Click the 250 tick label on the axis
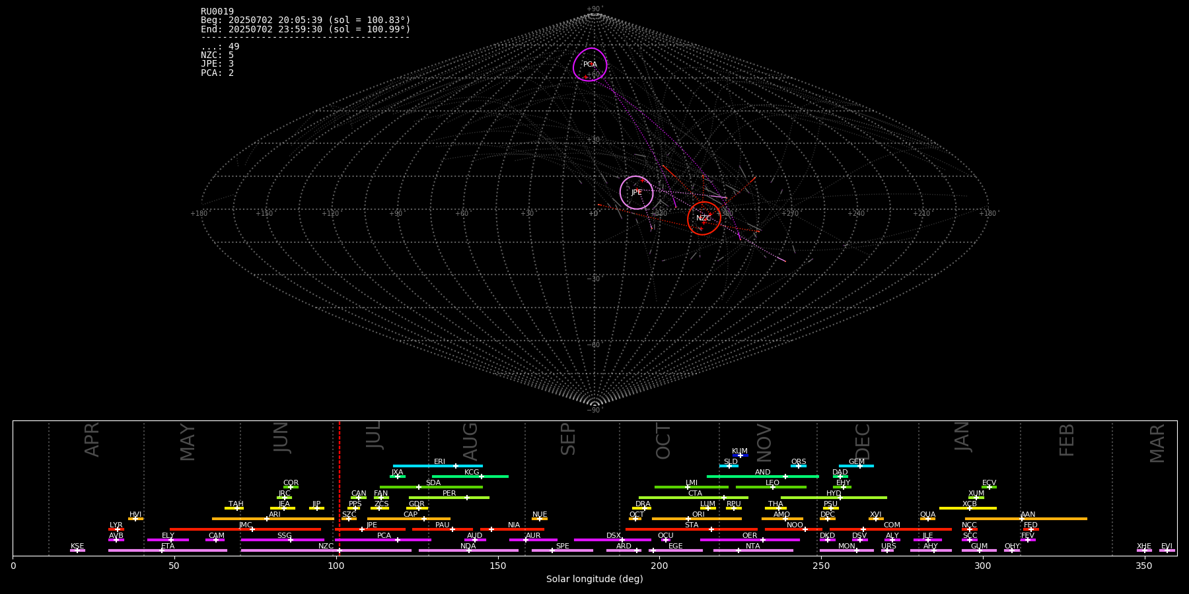 (821, 566)
